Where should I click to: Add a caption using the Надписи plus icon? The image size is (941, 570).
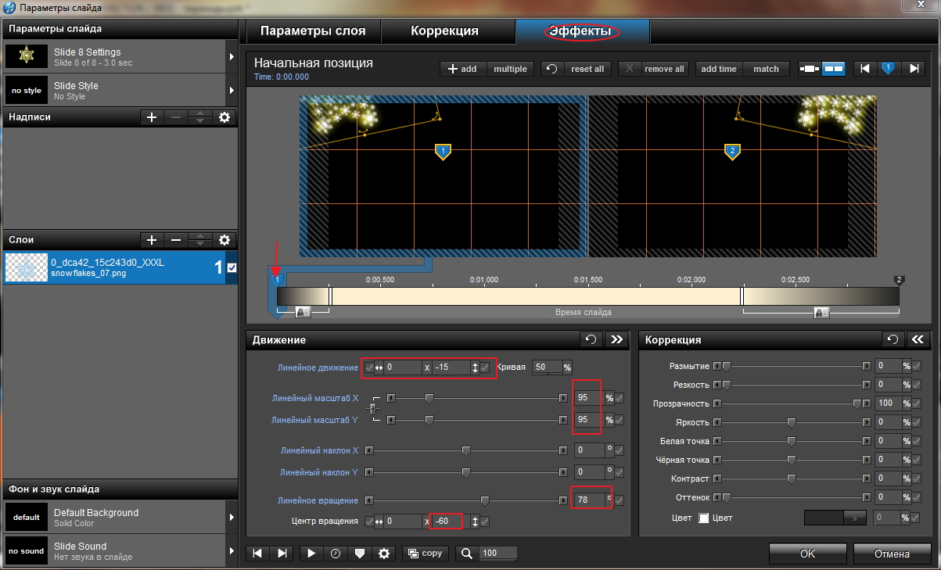[152, 117]
